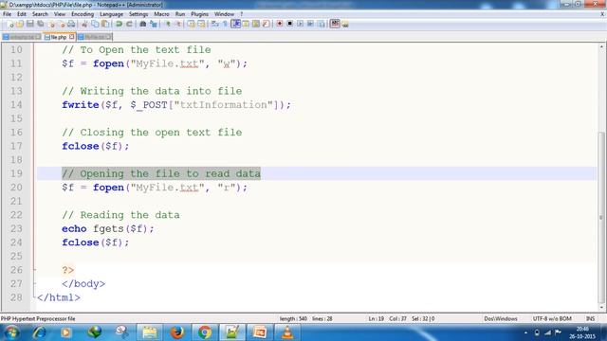This screenshot has height=341, width=607.
Task: Open the Macro menu
Action: coord(161,14)
